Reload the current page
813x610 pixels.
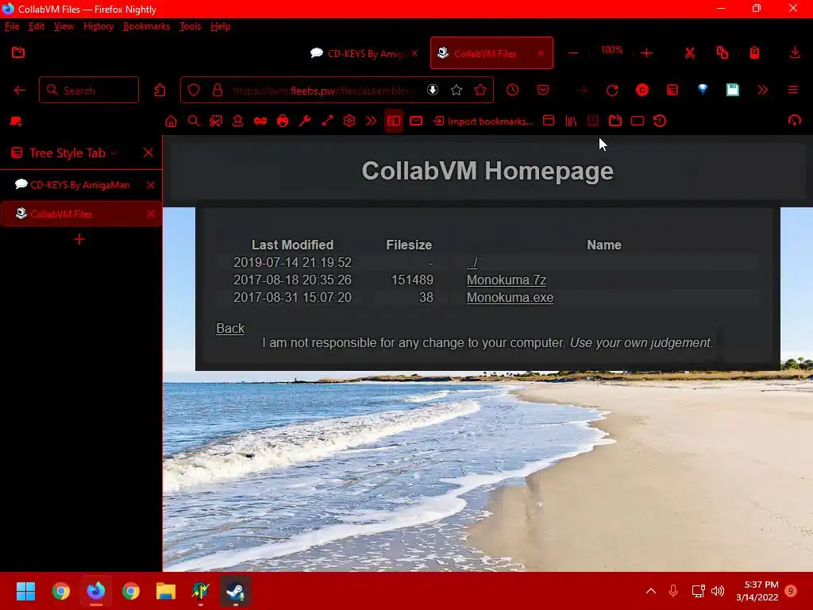pyautogui.click(x=612, y=91)
